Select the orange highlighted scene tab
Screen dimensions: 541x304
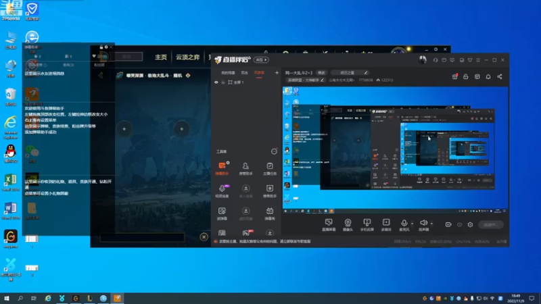[259, 73]
